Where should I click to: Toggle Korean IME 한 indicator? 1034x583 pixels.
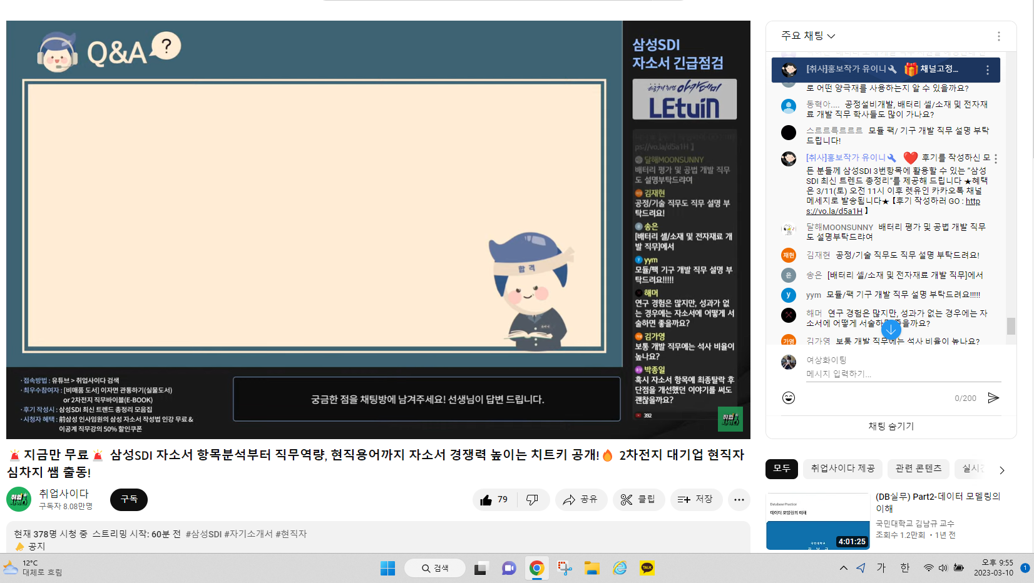pos(904,568)
